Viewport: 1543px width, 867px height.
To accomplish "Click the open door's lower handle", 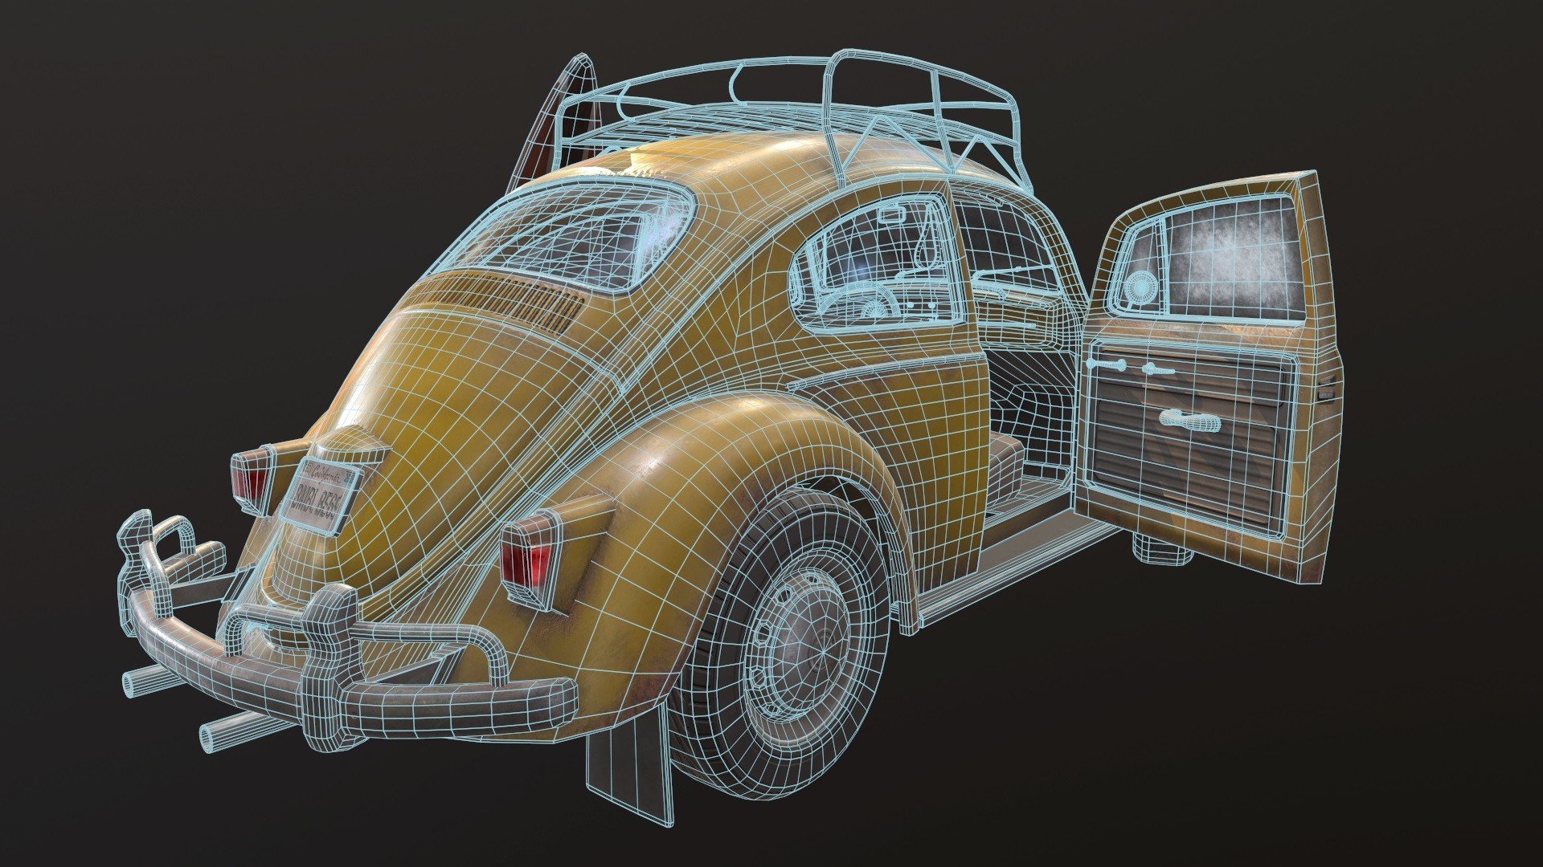I will (x=1189, y=420).
